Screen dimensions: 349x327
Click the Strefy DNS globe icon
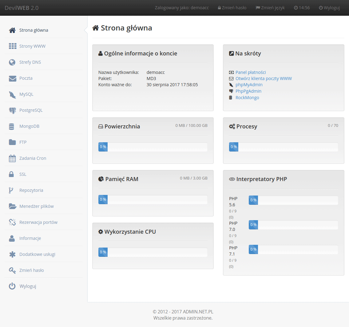tap(12, 63)
